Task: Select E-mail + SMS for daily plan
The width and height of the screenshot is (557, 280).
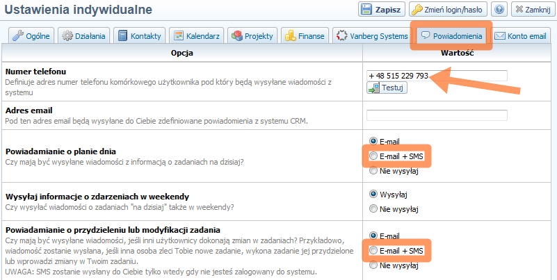Action: pos(373,156)
